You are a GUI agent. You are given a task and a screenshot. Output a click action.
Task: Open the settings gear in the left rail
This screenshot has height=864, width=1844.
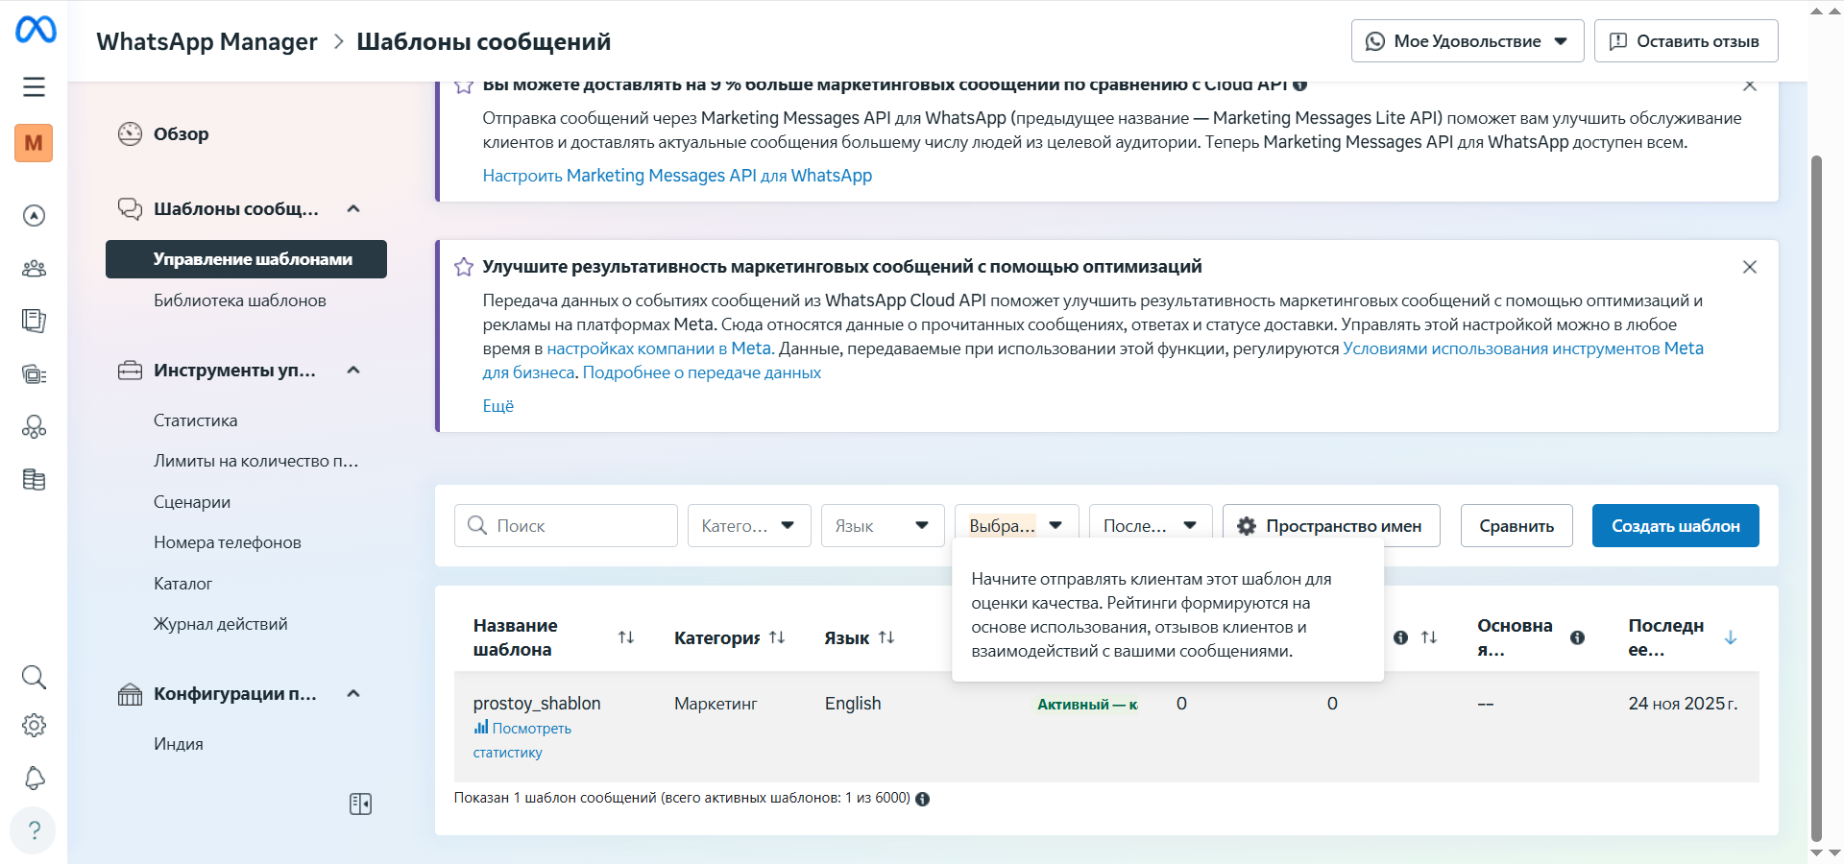34,726
